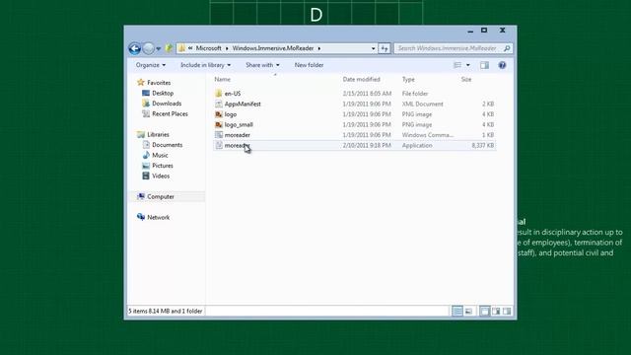This screenshot has width=631, height=355.
Task: Open the view options dropdown arrow
Action: [468, 65]
